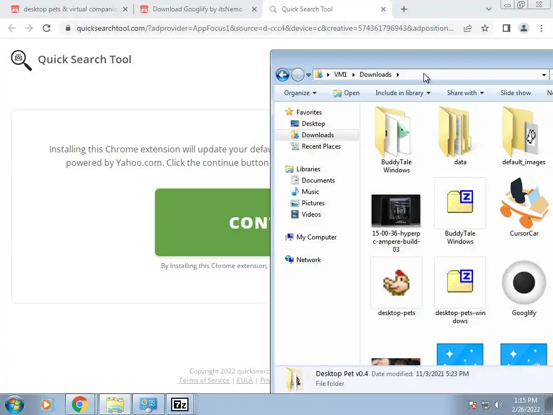553x415 pixels.
Task: Select Recent Places in navigation pane
Action: tap(321, 146)
